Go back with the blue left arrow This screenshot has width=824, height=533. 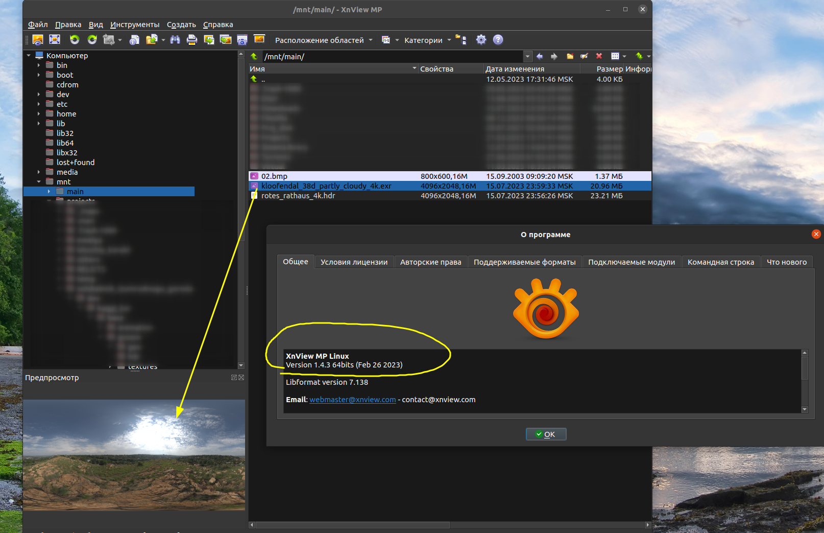point(540,56)
